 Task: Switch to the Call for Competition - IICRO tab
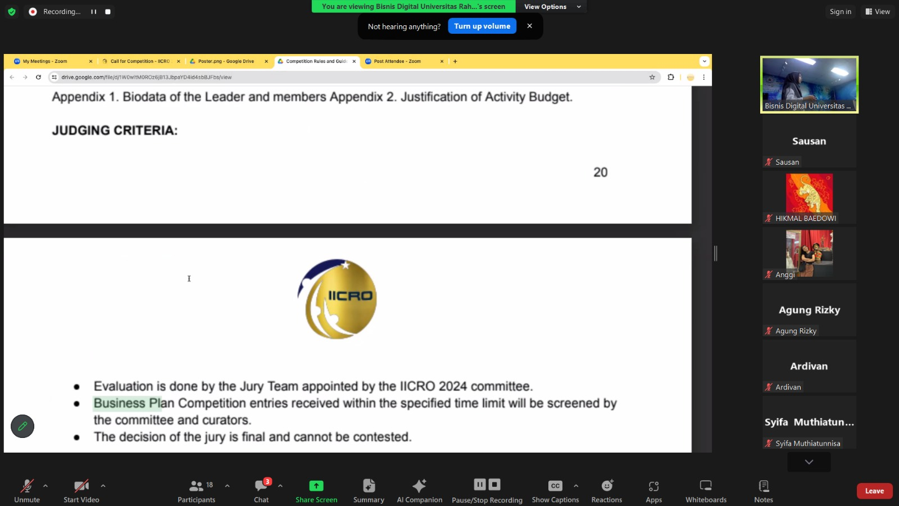(x=140, y=61)
